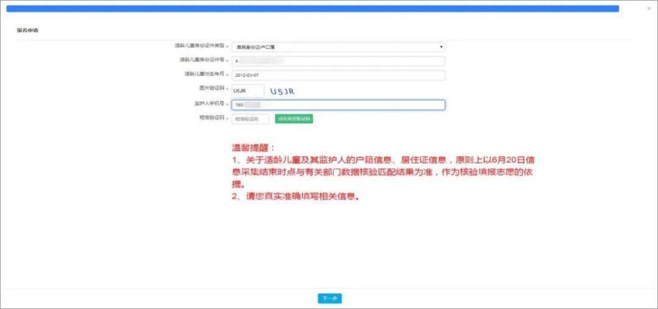Click the green send SMS code button
This screenshot has width=658, height=309.
click(x=294, y=119)
